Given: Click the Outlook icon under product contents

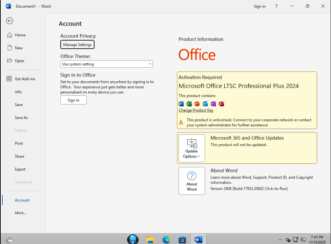Looking at the screenshot, I should point(205,104).
